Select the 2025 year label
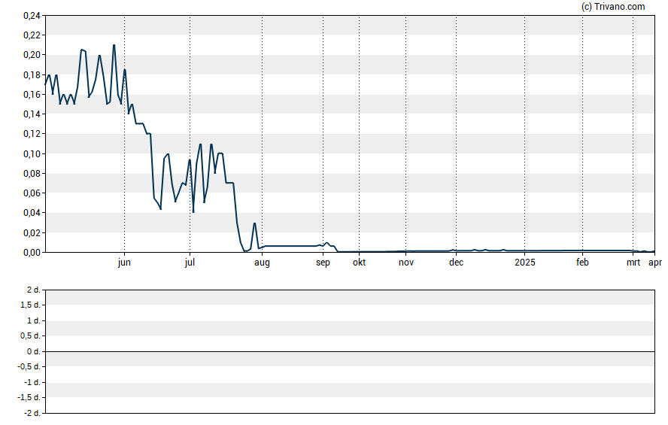The width and height of the screenshot is (668, 425). point(525,263)
